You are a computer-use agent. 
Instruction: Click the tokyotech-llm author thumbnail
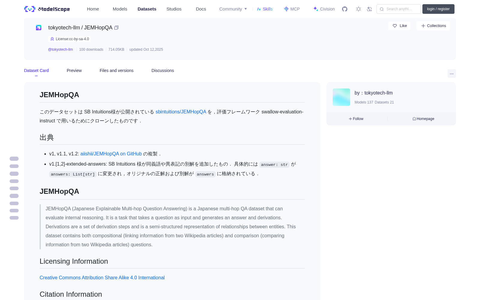(x=341, y=97)
